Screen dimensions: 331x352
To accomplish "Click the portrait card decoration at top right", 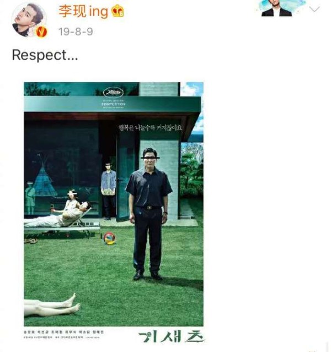I will click(281, 8).
